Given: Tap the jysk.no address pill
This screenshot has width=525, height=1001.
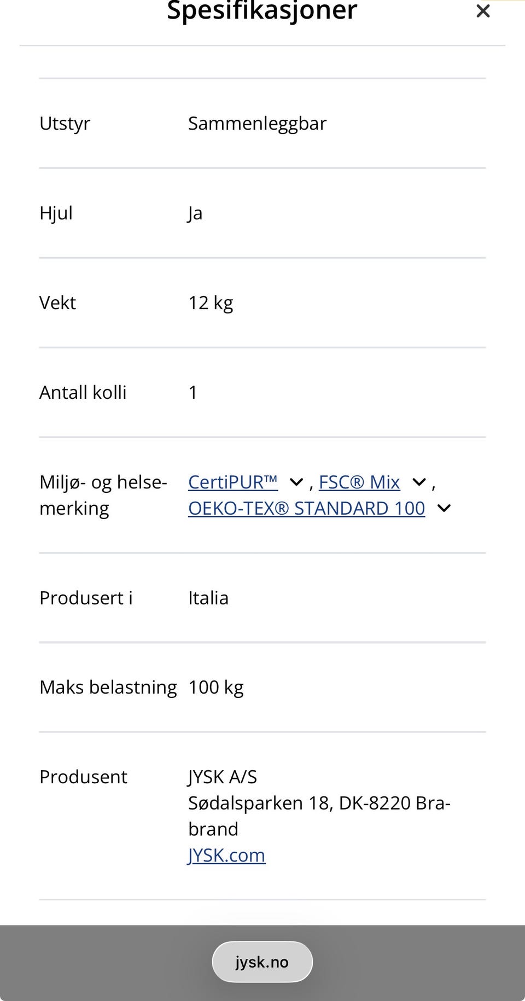Looking at the screenshot, I should tap(262, 962).
